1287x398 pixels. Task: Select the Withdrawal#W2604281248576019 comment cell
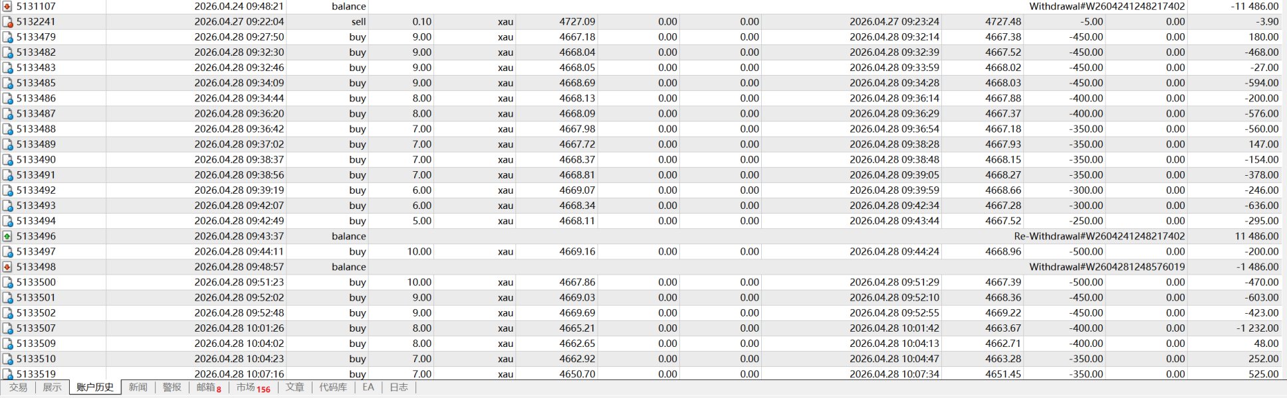pos(1107,267)
